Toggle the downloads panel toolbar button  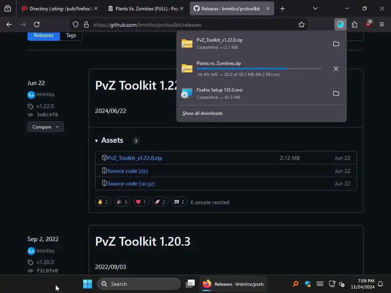[x=340, y=24]
